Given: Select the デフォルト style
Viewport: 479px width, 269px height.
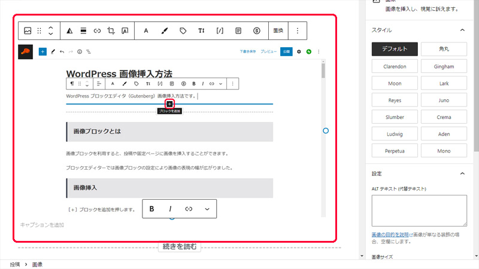Looking at the screenshot, I should (x=395, y=49).
